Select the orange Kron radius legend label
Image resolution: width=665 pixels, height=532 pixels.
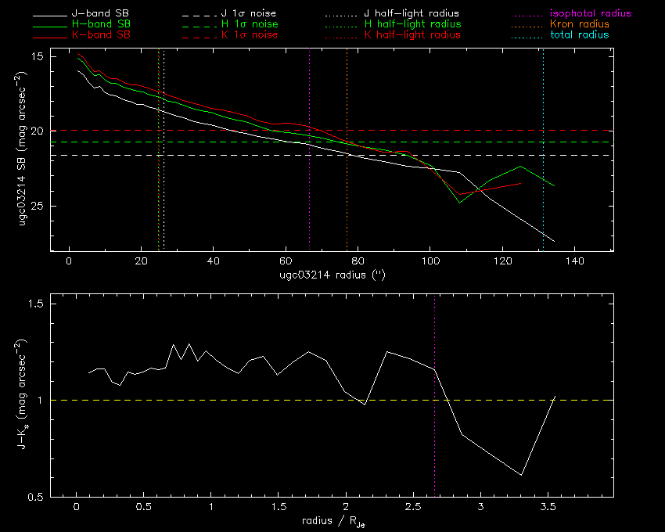(x=578, y=25)
